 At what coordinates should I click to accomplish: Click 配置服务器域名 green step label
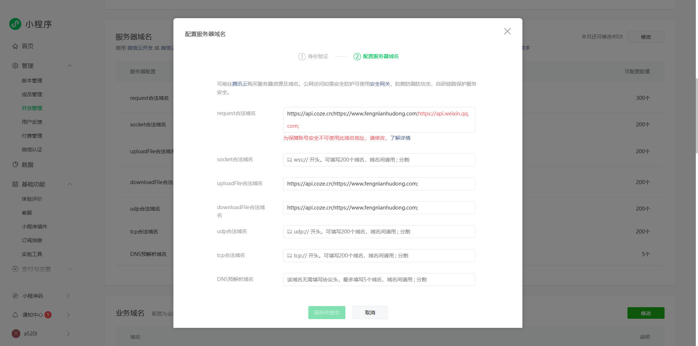tap(381, 57)
